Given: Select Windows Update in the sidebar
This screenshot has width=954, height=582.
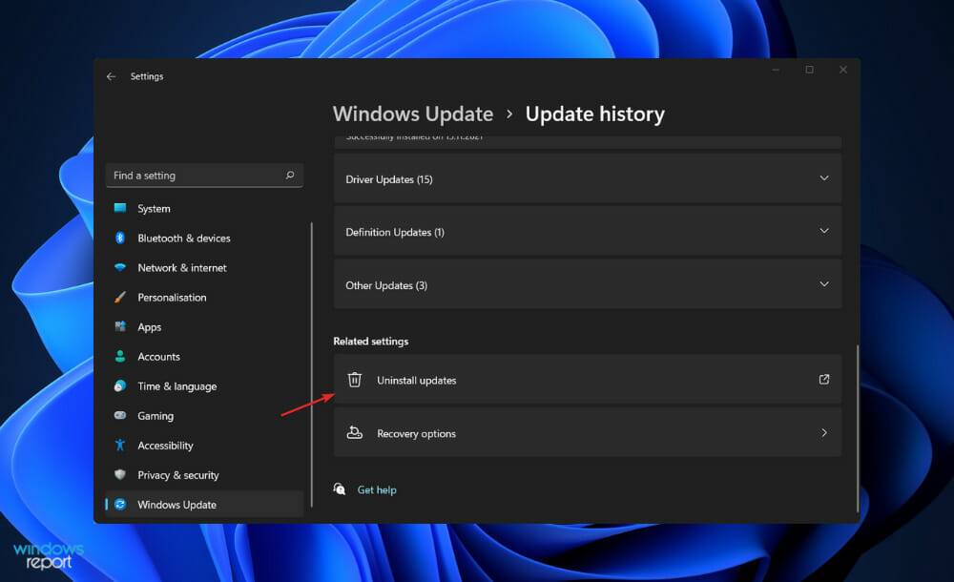Looking at the screenshot, I should pyautogui.click(x=178, y=504).
